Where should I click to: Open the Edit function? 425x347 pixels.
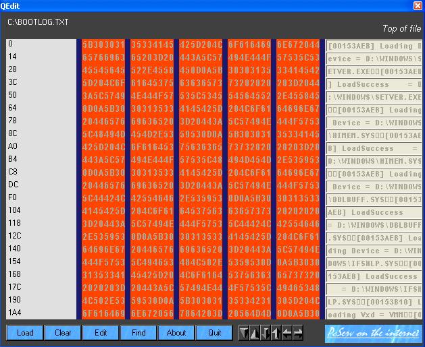coord(101,333)
